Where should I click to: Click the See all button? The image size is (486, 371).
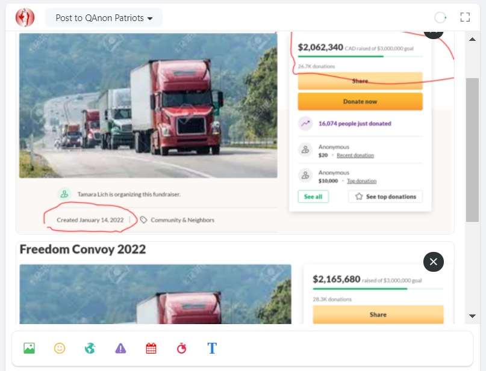click(313, 197)
